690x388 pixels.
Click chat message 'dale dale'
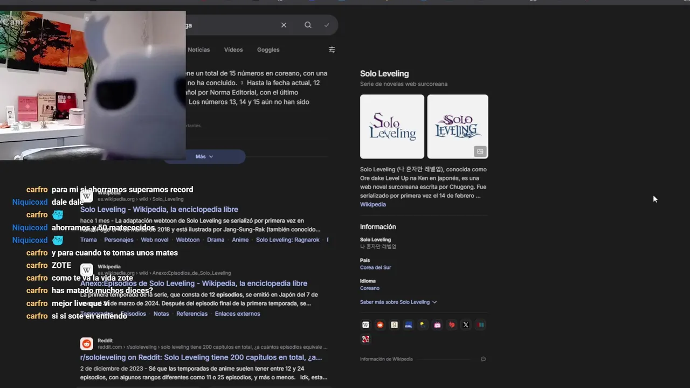point(67,202)
